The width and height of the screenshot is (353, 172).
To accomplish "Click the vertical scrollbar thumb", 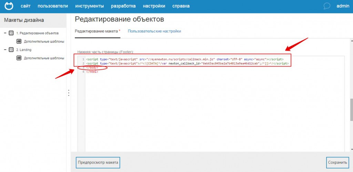I will click(351, 110).
